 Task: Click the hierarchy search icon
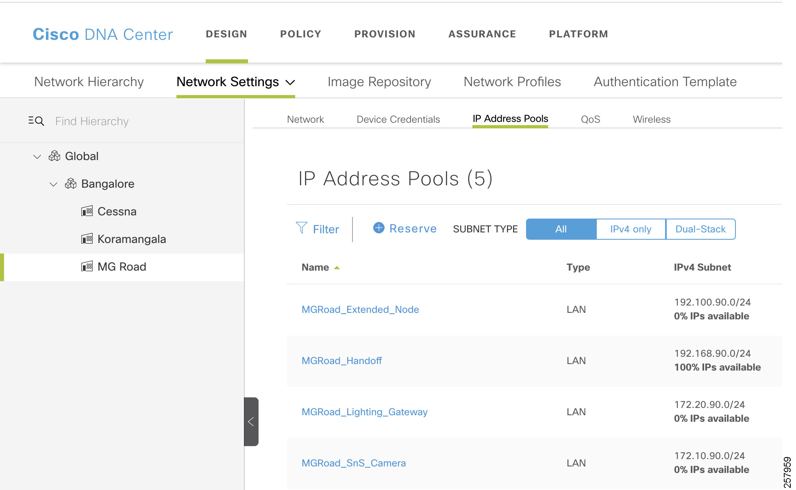click(x=36, y=121)
